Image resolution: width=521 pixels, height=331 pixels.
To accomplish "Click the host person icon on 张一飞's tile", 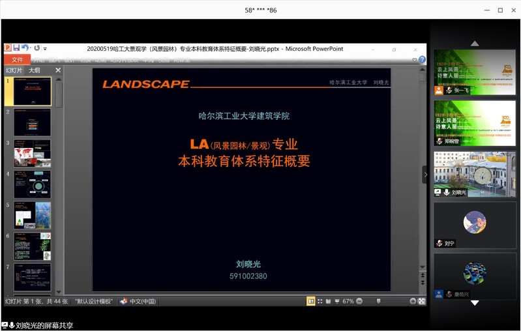I will 439,91.
